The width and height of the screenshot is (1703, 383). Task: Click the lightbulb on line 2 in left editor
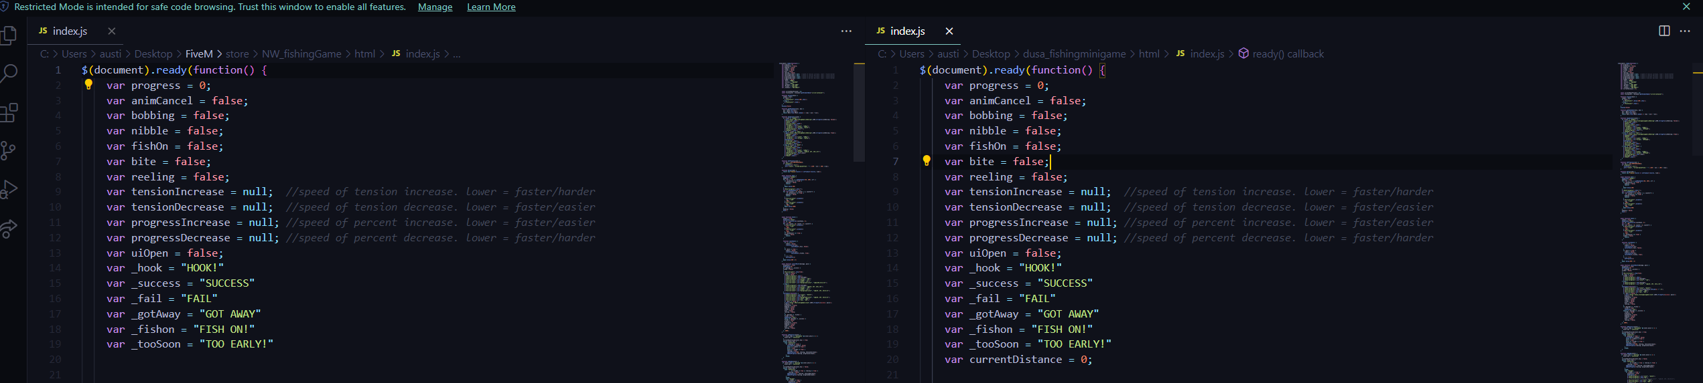88,85
